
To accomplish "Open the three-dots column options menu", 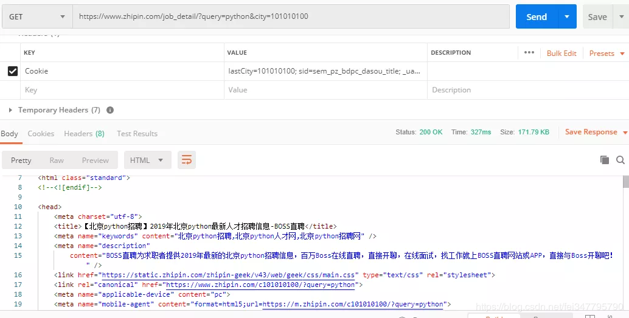I will coord(529,52).
